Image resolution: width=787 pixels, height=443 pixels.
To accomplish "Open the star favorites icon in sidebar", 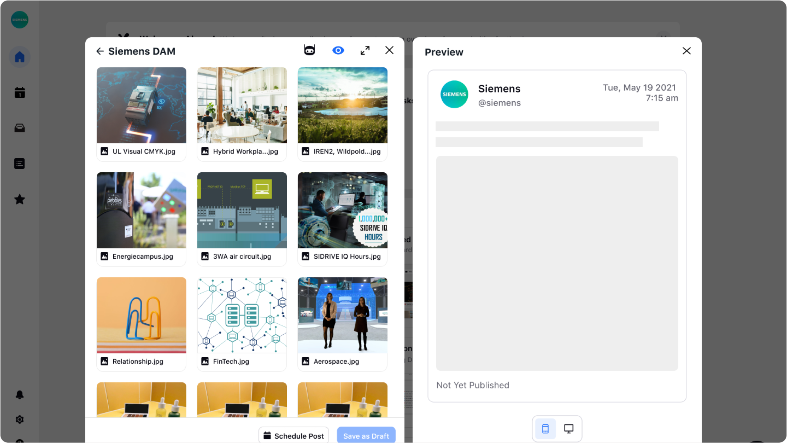I will [20, 199].
